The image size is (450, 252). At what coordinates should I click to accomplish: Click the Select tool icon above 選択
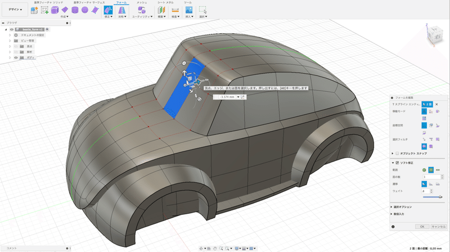(x=202, y=10)
